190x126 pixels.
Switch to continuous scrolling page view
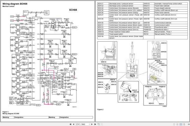pos(177,124)
